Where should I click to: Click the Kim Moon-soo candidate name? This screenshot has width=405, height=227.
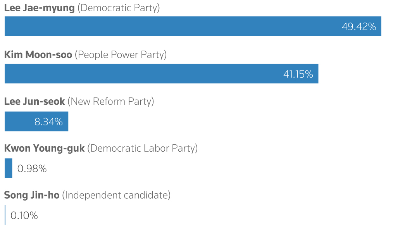coord(38,55)
